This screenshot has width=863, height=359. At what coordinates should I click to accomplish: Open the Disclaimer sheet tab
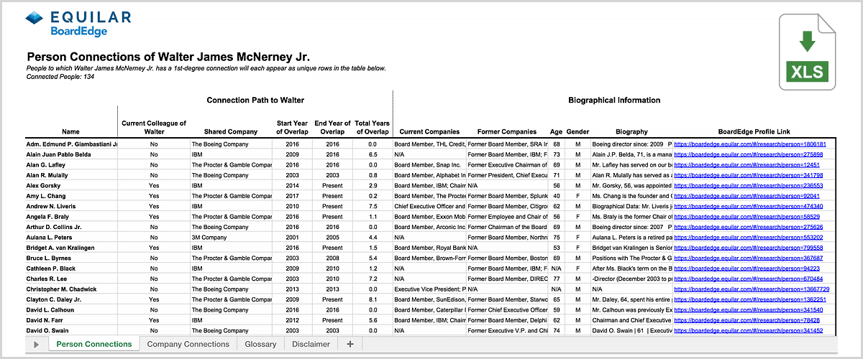tap(311, 344)
